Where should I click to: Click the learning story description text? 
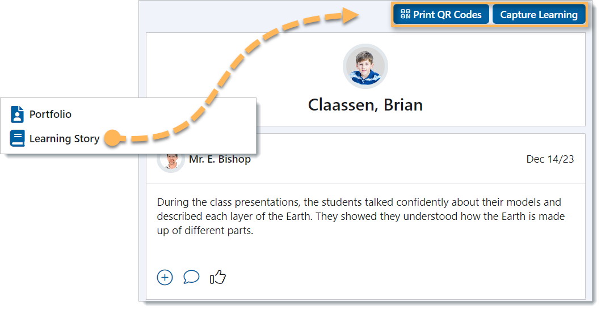click(x=361, y=216)
